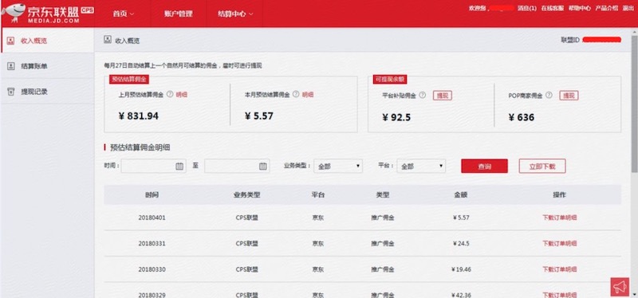Click the megaphone announcement icon
The height and width of the screenshot is (298, 638).
tap(620, 287)
